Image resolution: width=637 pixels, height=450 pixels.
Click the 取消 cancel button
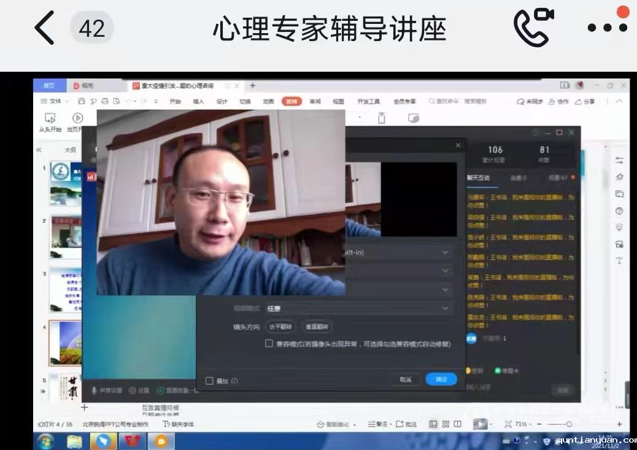coord(406,379)
